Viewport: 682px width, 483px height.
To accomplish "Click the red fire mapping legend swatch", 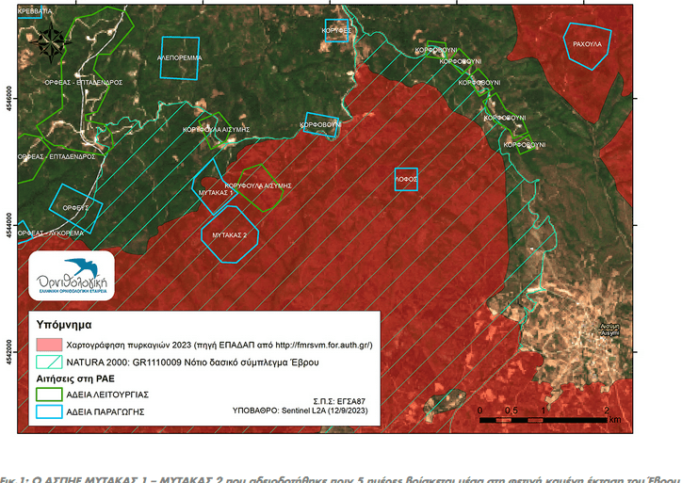I will coord(48,346).
